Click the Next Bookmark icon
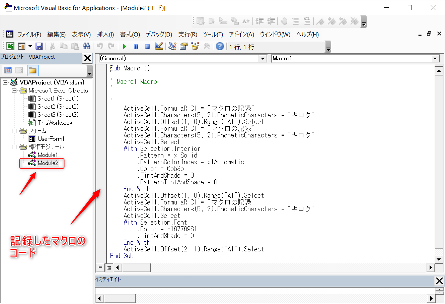This screenshot has width=445, height=304. pos(332,21)
